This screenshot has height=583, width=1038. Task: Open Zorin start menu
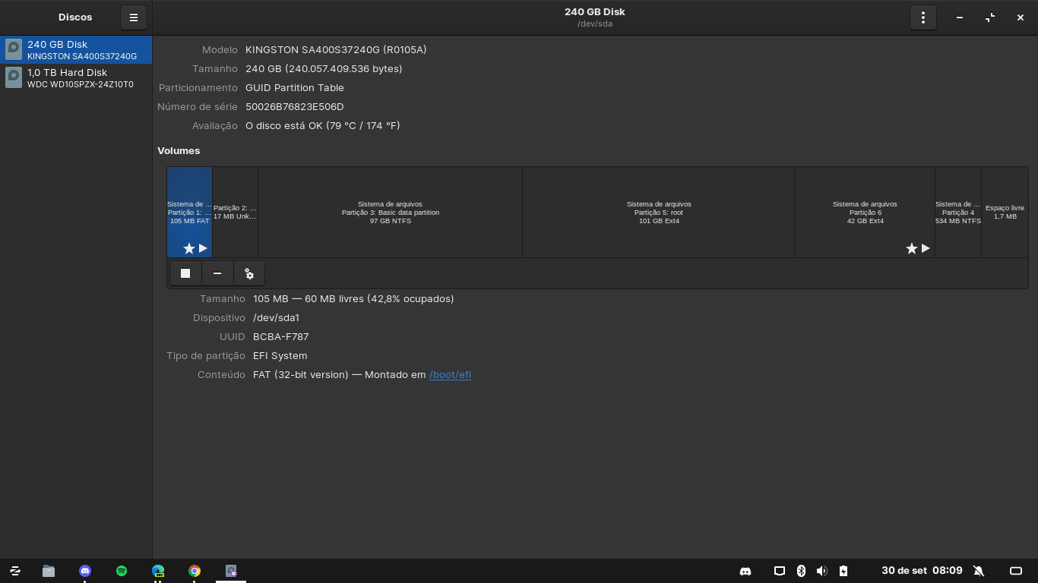click(x=15, y=571)
